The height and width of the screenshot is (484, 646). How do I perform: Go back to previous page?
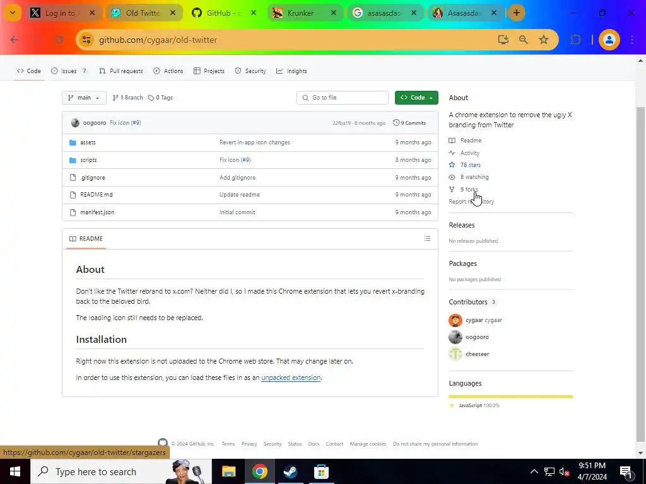click(14, 40)
